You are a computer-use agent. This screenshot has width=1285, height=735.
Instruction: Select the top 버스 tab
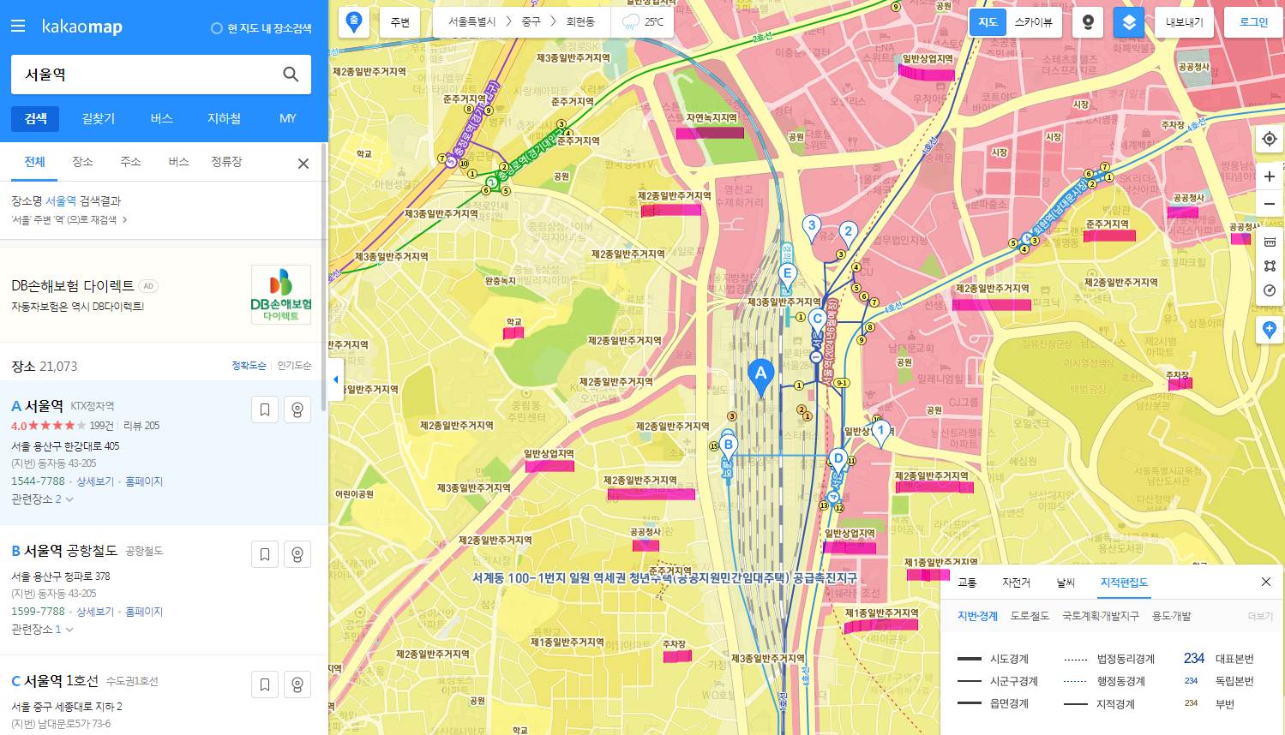[161, 118]
